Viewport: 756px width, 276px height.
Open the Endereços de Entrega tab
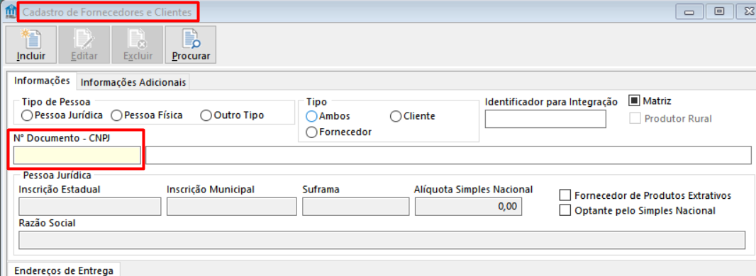pyautogui.click(x=64, y=270)
